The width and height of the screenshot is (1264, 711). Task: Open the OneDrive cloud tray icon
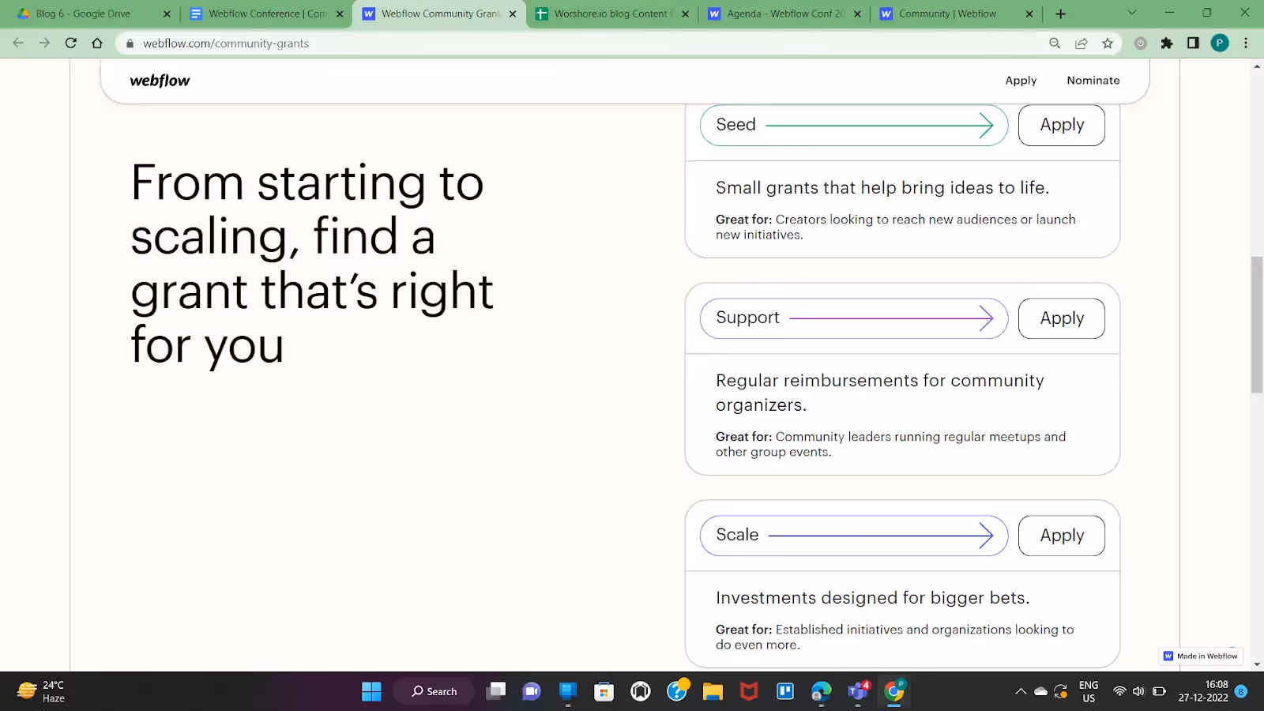1041,691
